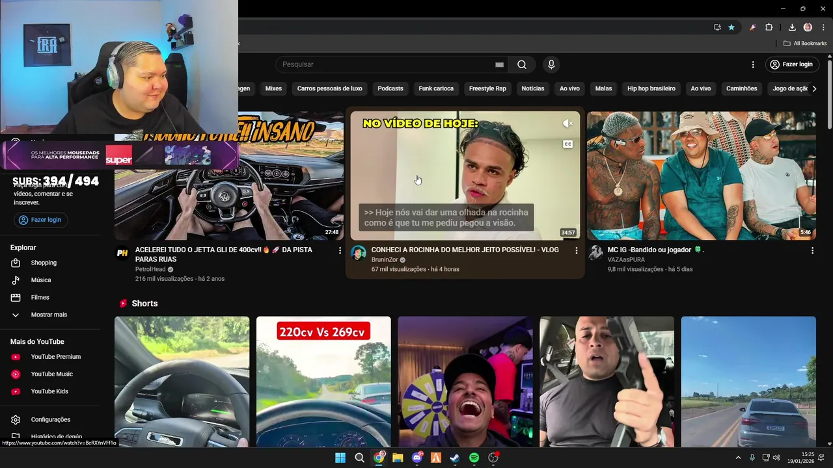Open Chrome downloads icon
Viewport: 833px width, 468px height.
(792, 27)
